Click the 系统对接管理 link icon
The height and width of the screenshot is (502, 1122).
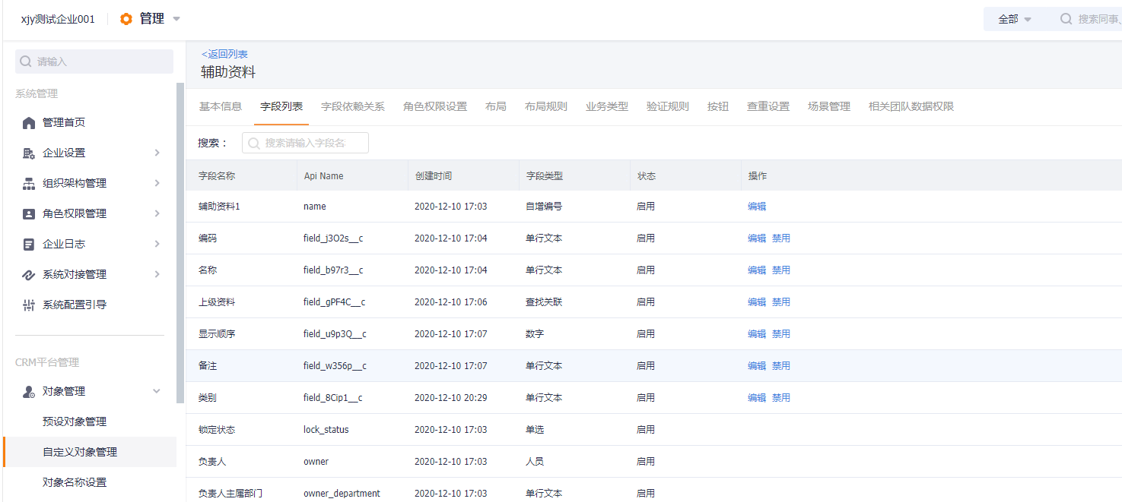pyautogui.click(x=29, y=275)
